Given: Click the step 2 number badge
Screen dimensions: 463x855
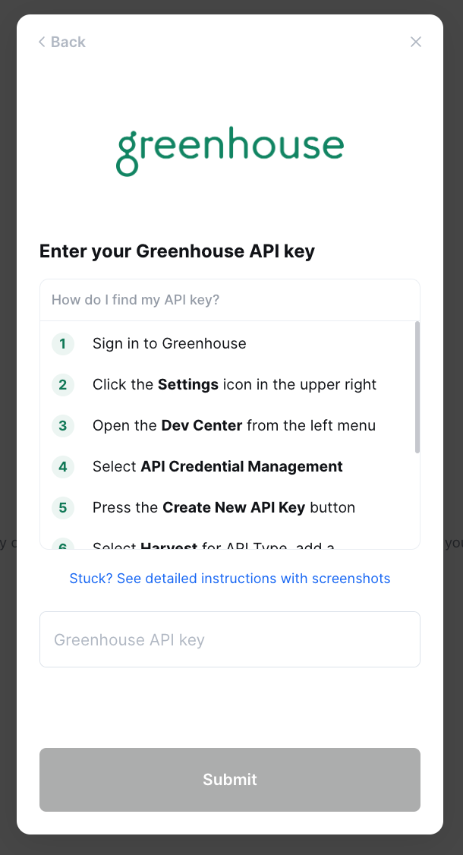Looking at the screenshot, I should point(63,384).
